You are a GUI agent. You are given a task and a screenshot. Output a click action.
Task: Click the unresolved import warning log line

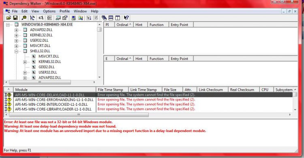coord(105,131)
